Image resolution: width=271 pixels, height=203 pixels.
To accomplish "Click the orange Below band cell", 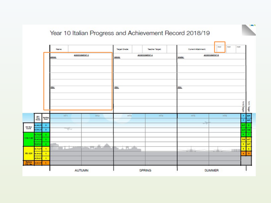I will [29, 163].
